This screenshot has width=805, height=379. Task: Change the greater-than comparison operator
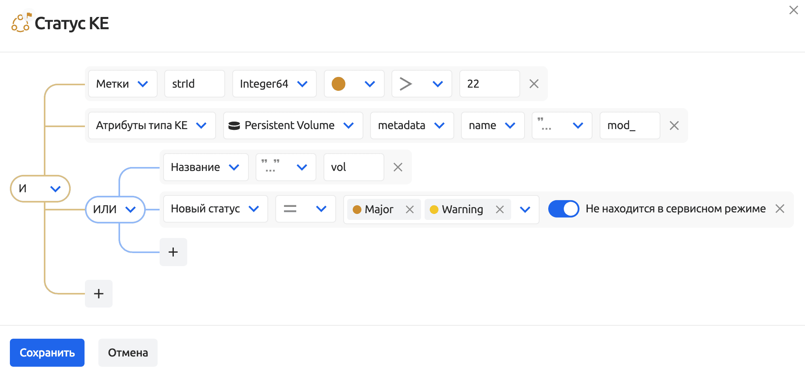[421, 84]
